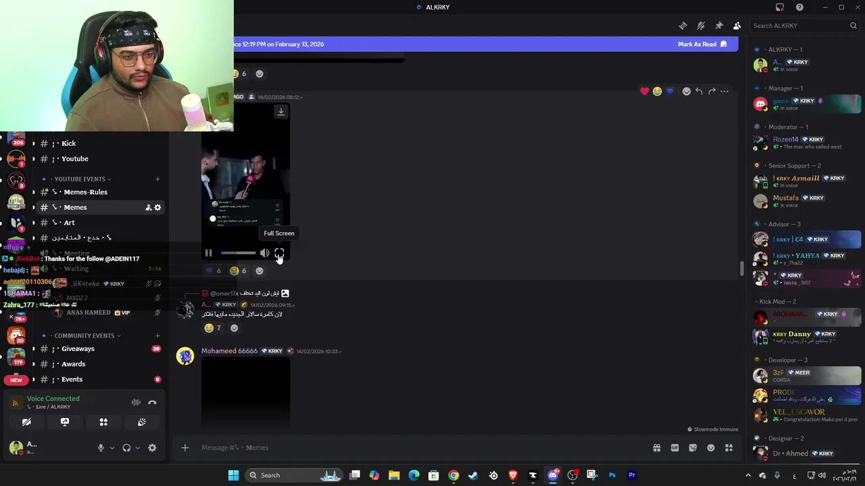This screenshot has height=486, width=865.
Task: Open member Mustafa in member list
Action: [x=806, y=201]
